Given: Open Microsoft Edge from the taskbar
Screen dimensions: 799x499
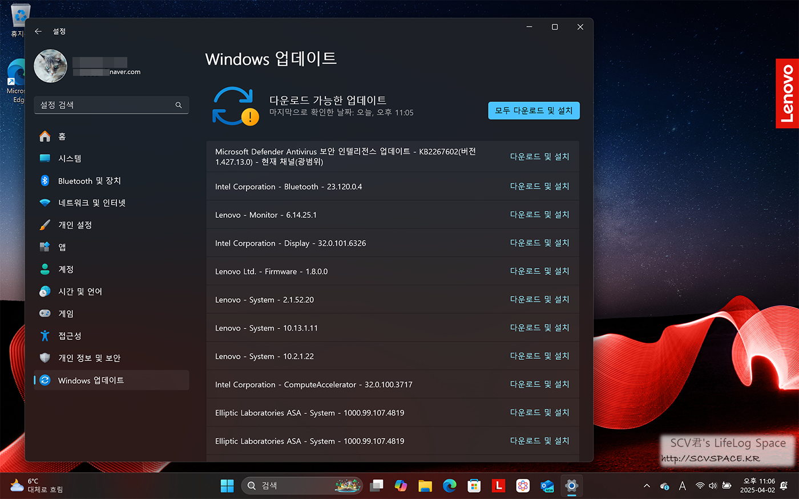Looking at the screenshot, I should [x=450, y=486].
